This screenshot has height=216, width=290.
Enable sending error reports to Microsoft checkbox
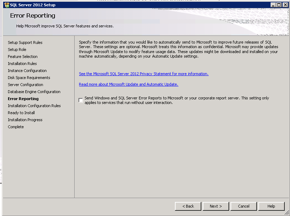tap(81, 100)
